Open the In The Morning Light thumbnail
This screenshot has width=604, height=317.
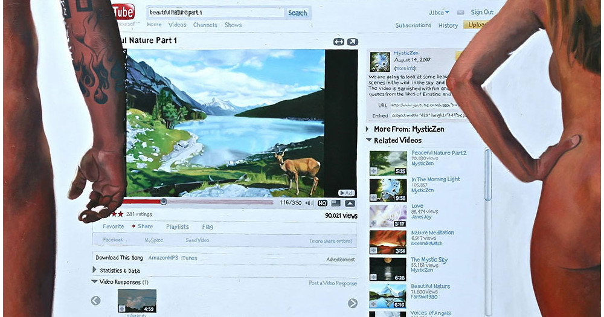388,190
